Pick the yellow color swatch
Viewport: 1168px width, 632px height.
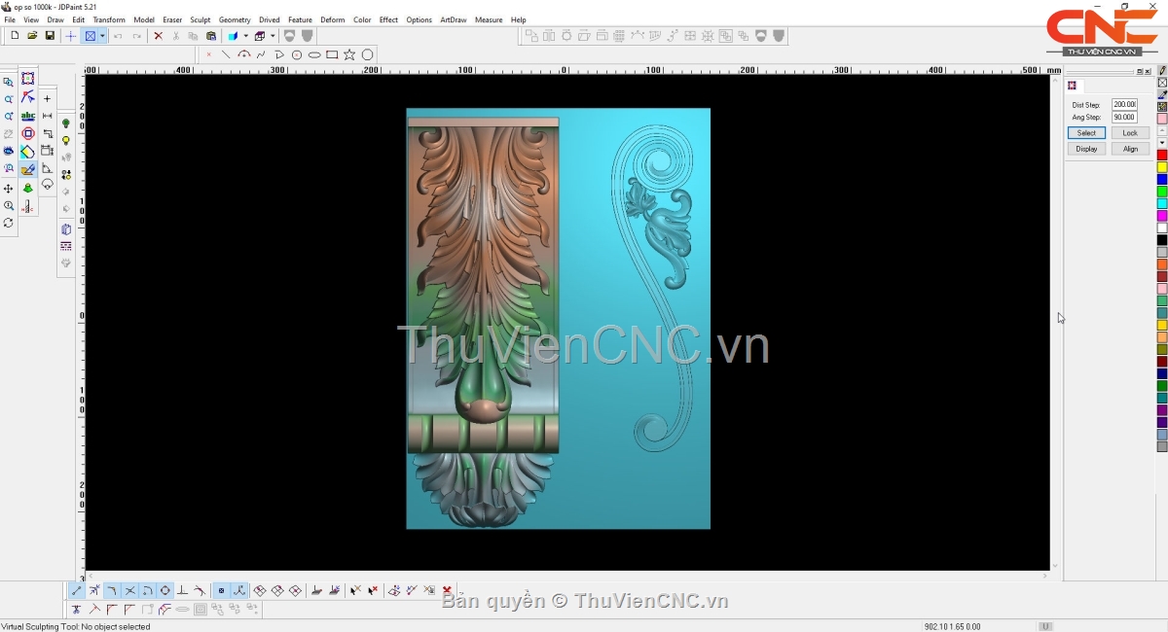click(x=1162, y=167)
